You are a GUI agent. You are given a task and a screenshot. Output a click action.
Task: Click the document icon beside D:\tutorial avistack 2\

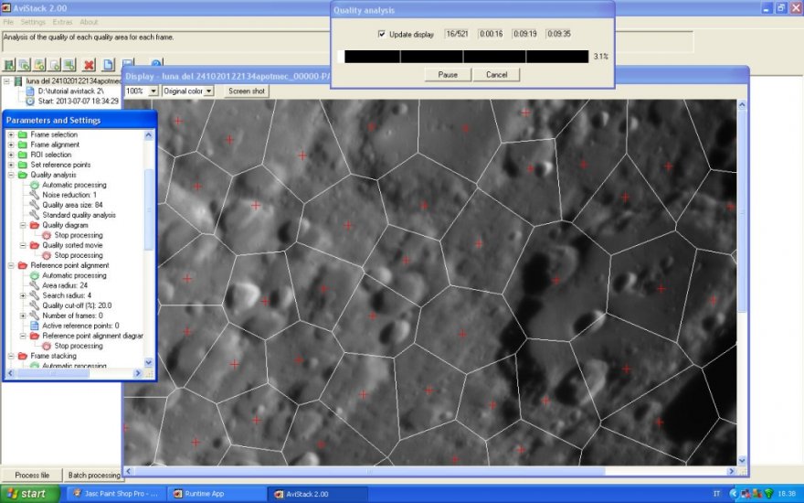[30, 91]
